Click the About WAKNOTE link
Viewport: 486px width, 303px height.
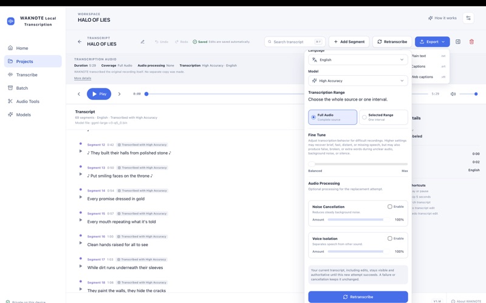pos(466,301)
